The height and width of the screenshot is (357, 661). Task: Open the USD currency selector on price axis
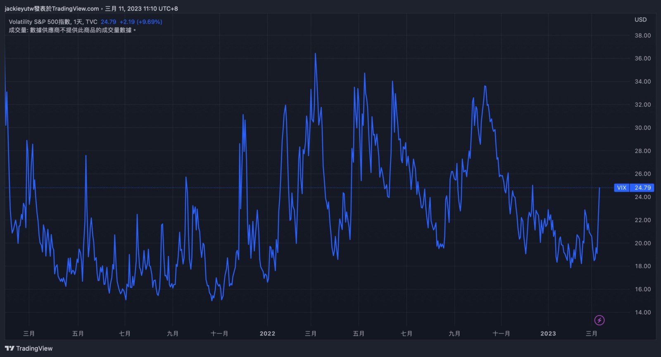pyautogui.click(x=640, y=19)
